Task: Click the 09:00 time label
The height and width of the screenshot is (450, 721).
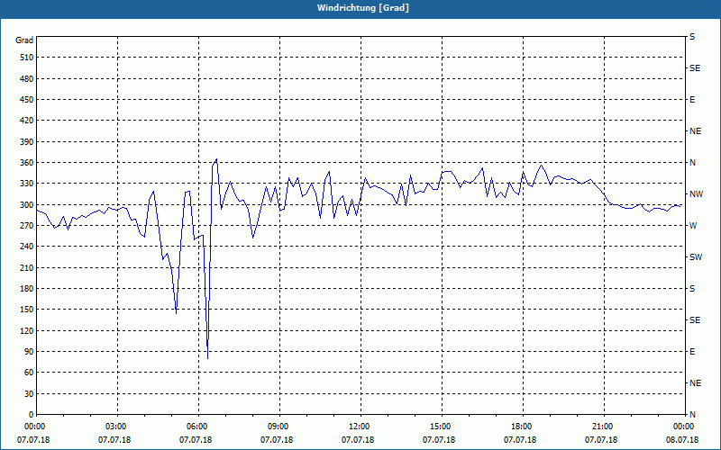Action: click(x=279, y=427)
